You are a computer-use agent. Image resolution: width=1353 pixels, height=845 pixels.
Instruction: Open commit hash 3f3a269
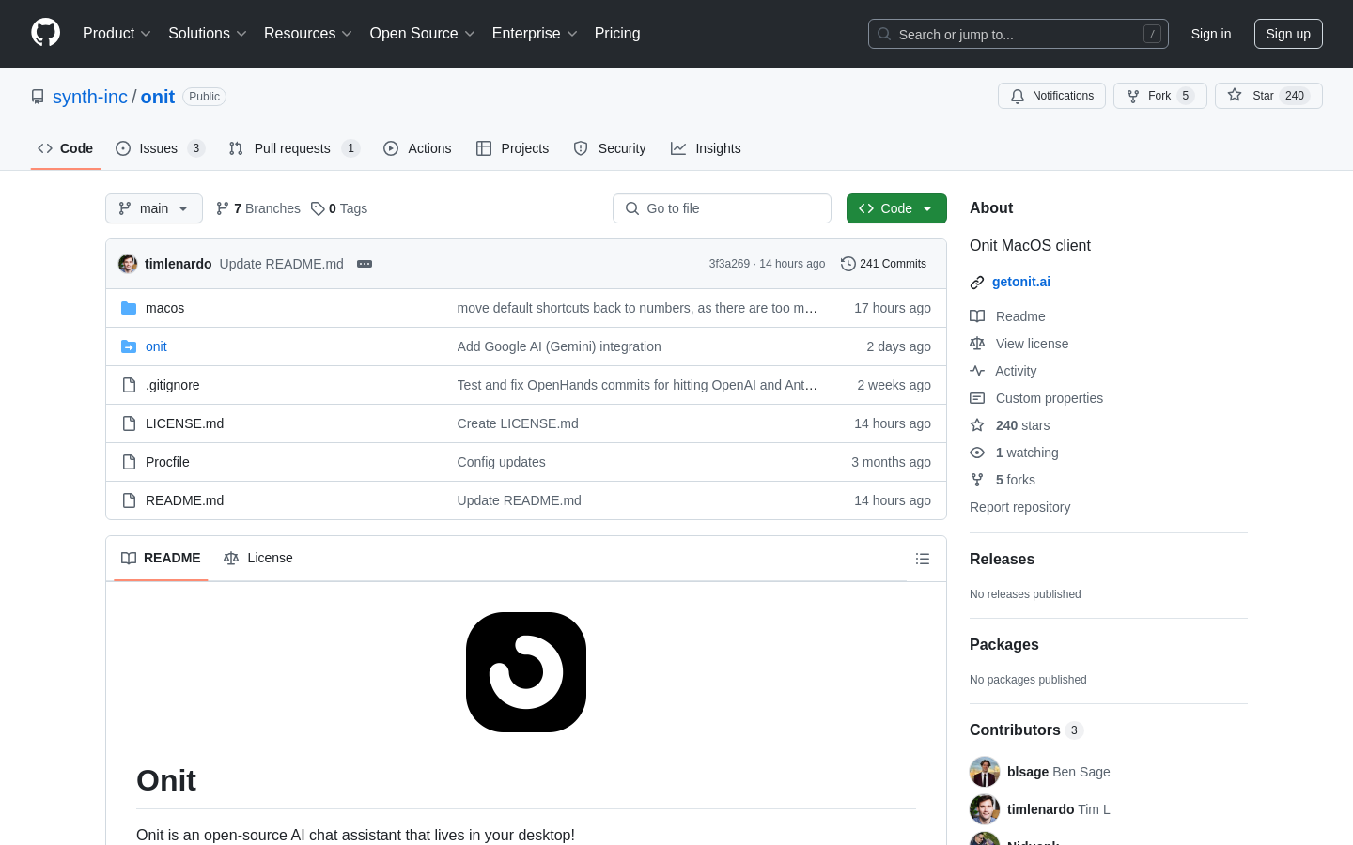point(729,264)
